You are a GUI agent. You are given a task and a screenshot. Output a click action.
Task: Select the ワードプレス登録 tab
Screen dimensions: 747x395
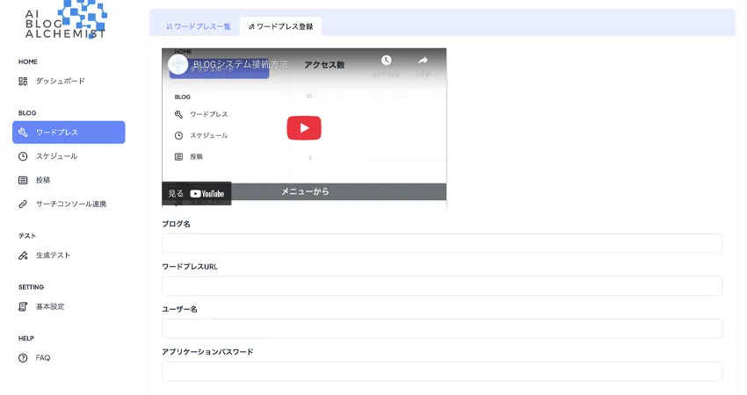(280, 26)
